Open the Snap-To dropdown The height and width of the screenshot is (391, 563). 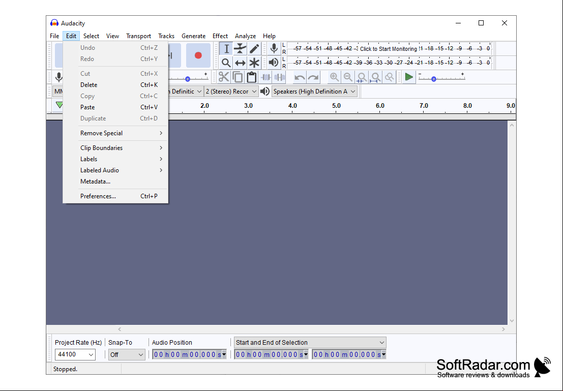click(x=127, y=355)
